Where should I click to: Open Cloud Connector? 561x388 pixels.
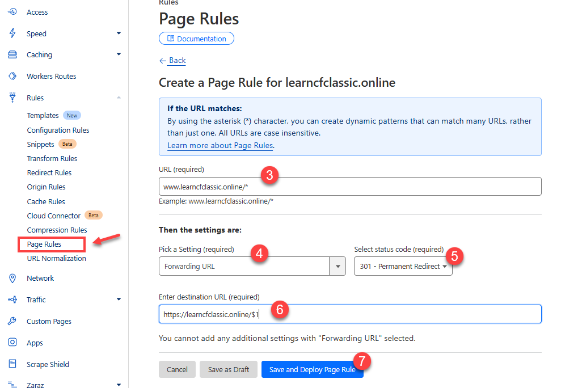click(x=54, y=216)
